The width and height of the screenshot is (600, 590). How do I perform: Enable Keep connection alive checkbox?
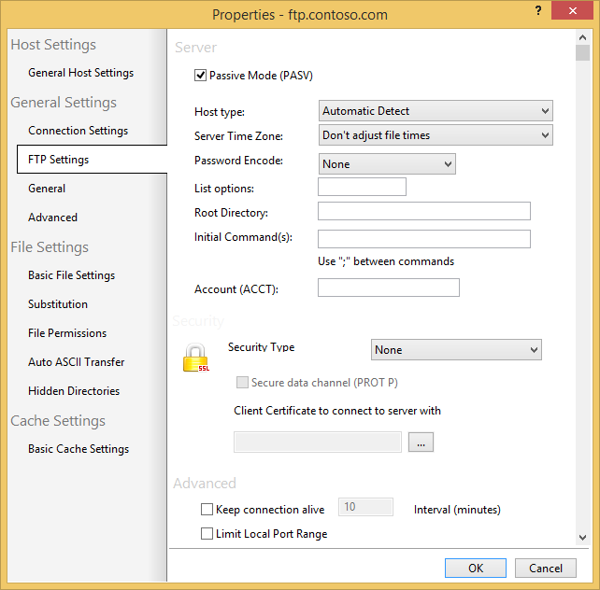[x=207, y=510]
